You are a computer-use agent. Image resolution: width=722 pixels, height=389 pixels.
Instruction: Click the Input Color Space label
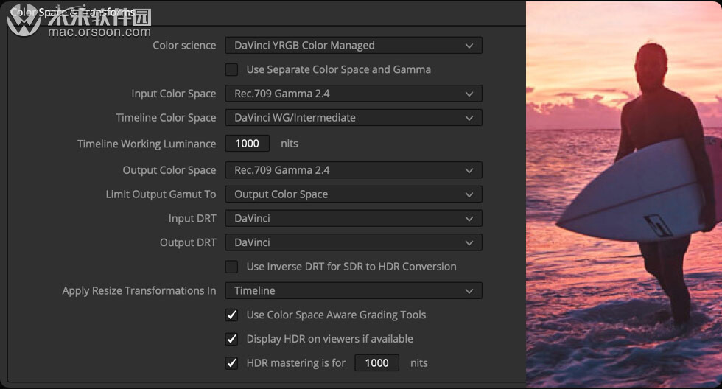(x=174, y=94)
